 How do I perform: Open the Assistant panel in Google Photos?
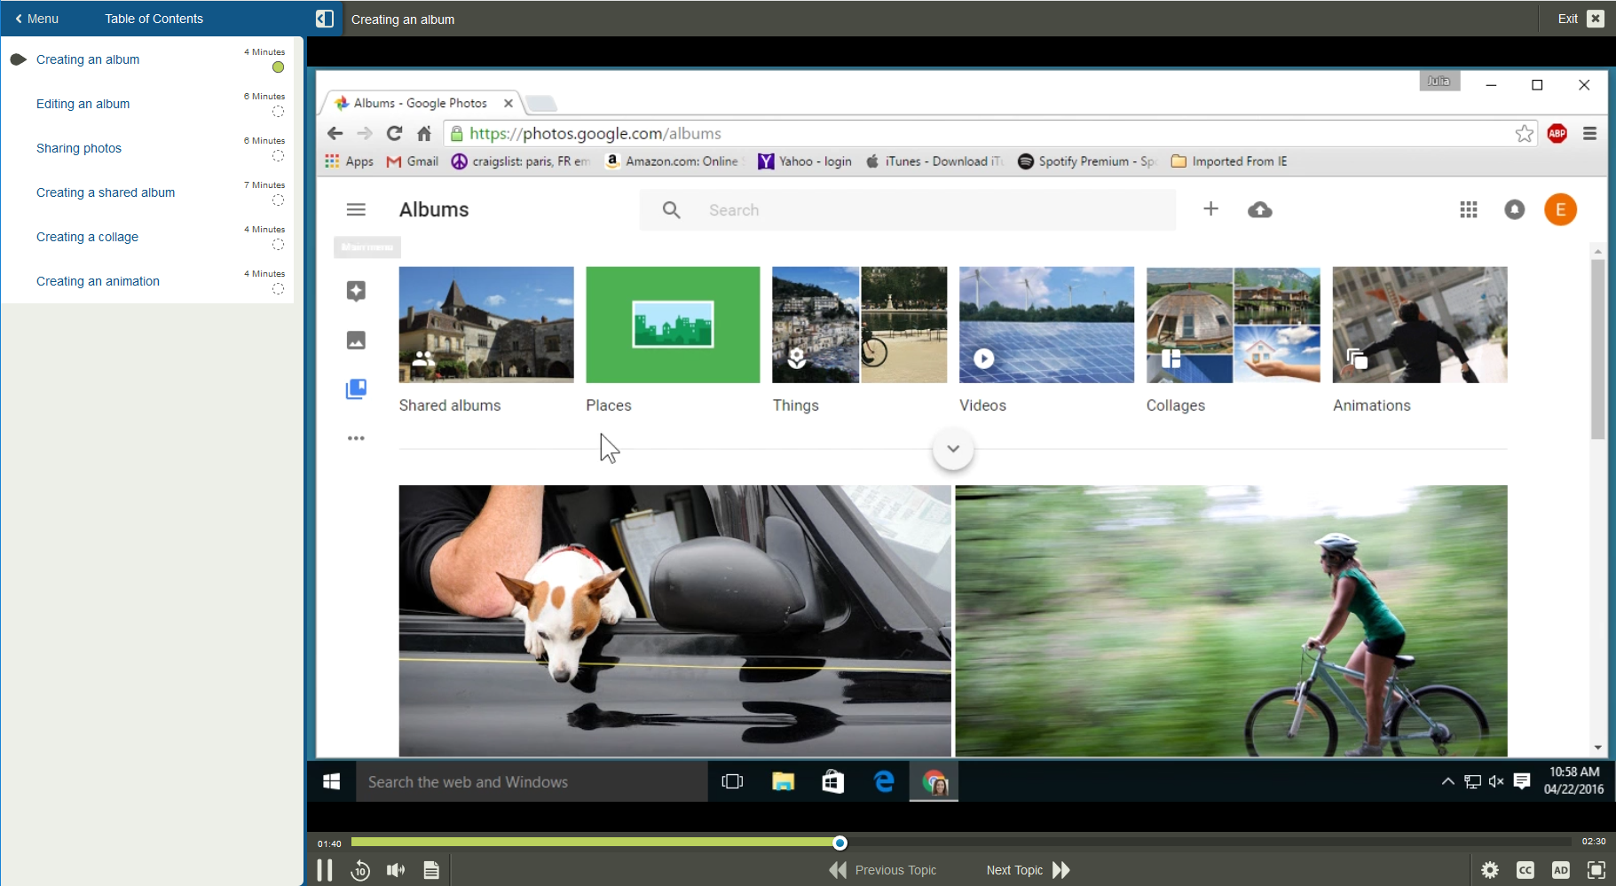tap(357, 291)
